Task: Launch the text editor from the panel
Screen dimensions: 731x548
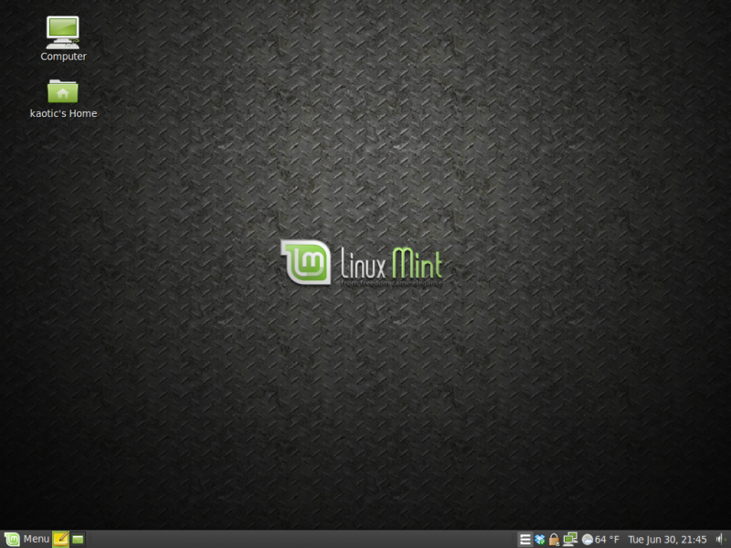Action: [x=60, y=539]
